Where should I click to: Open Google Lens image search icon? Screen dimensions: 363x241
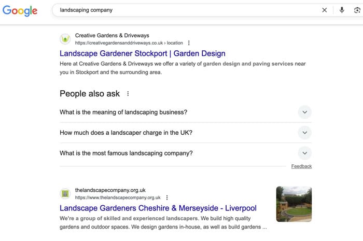coord(357,10)
